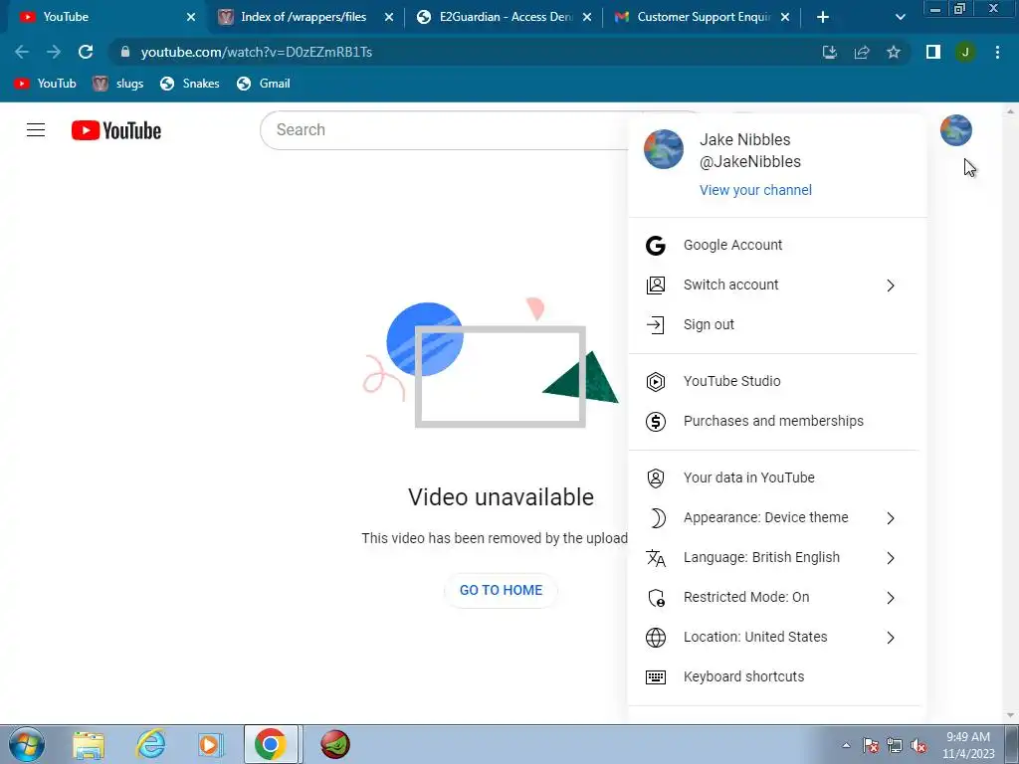Click the Google G icon

(655, 245)
